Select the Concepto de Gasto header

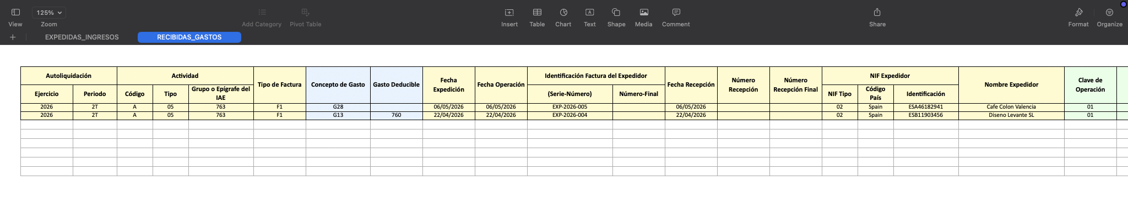(x=338, y=85)
